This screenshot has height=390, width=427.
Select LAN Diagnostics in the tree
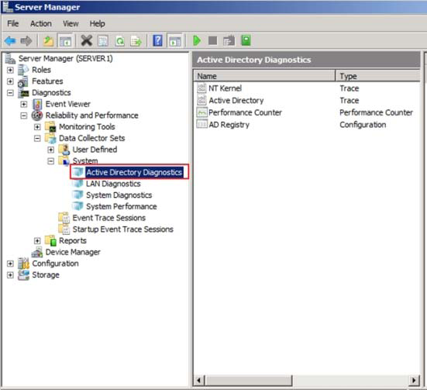coord(113,184)
